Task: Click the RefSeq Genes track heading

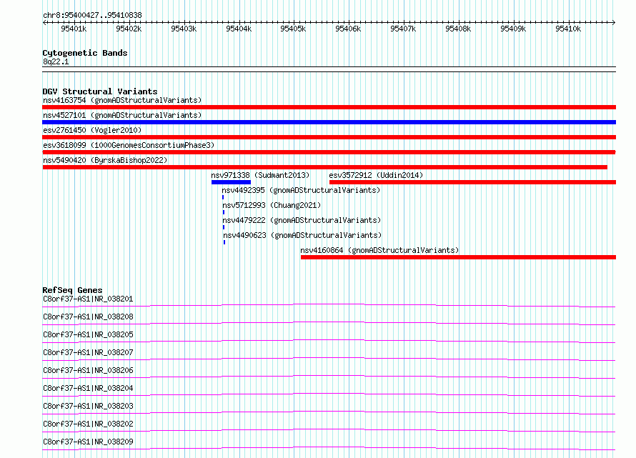Action: (72, 290)
